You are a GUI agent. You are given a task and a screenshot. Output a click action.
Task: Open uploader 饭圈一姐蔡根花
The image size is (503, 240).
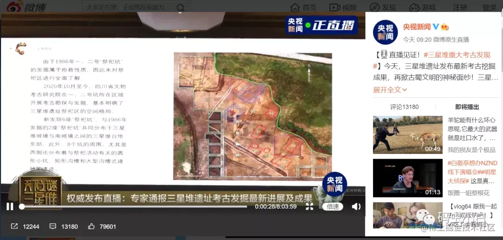coord(469,193)
